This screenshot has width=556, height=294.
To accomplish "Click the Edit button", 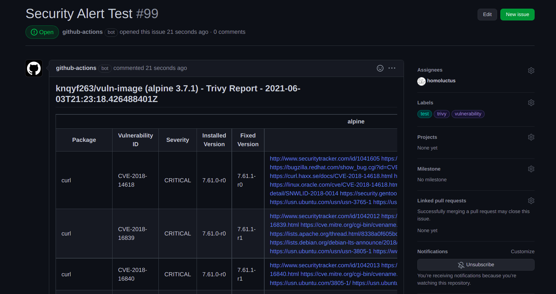I will click(x=487, y=14).
